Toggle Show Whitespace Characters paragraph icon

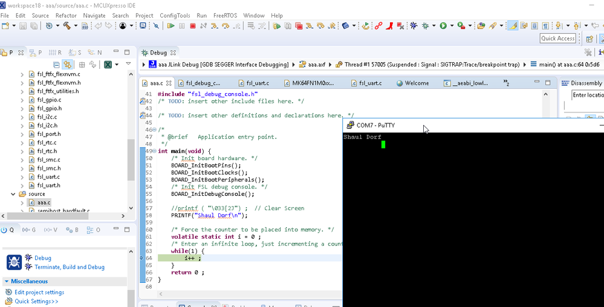click(545, 26)
